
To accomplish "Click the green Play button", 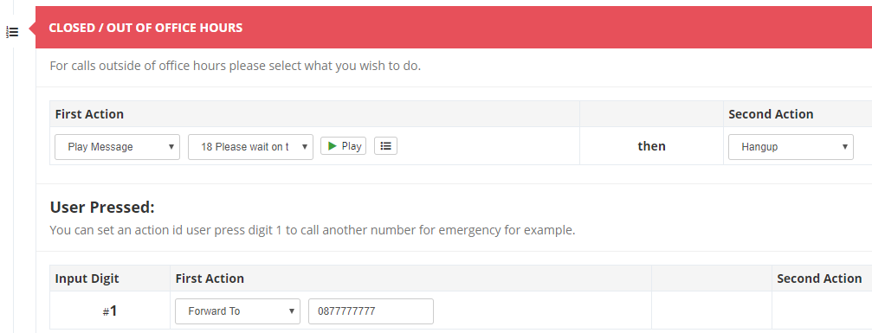I will [x=343, y=145].
